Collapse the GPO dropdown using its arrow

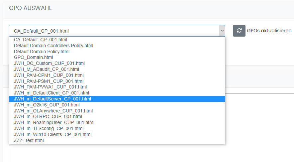click(222, 31)
